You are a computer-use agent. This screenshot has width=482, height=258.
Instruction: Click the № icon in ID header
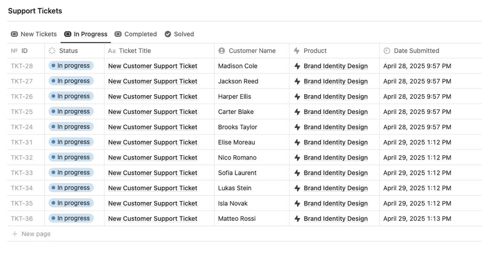coord(15,51)
